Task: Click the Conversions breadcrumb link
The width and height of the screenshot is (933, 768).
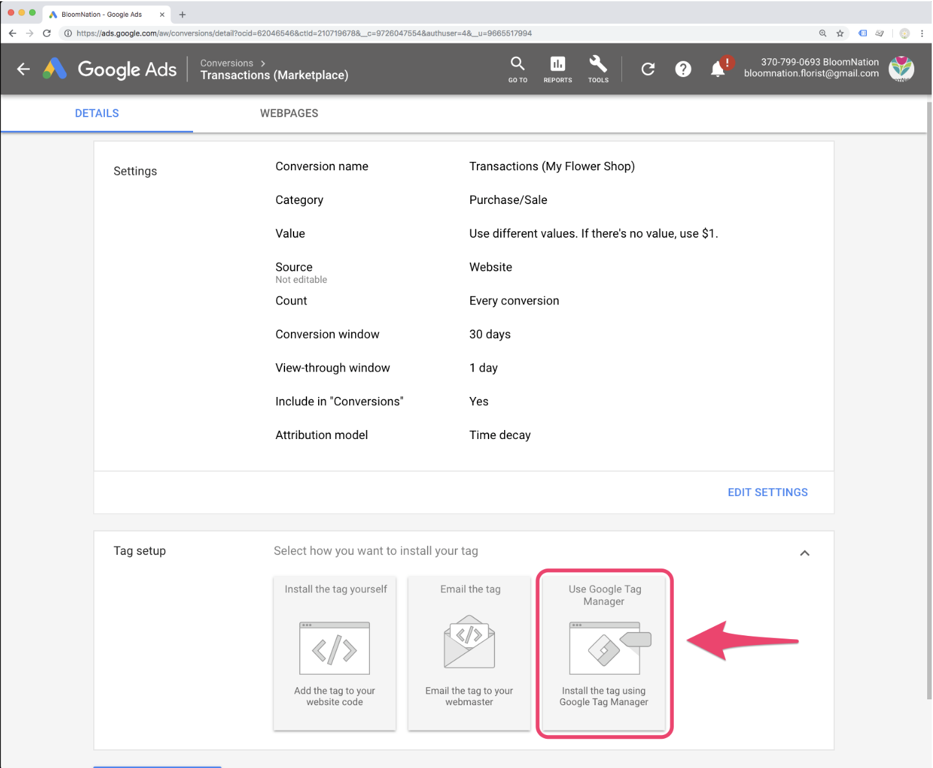Action: 226,63
